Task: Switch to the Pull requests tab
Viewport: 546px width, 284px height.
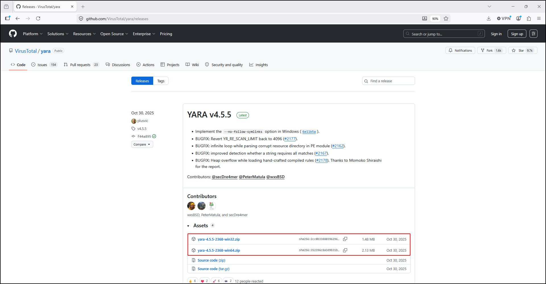Action: 81,65
